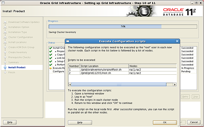Click the In Progress status text
The width and height of the screenshot is (204, 127).
[x=187, y=68]
